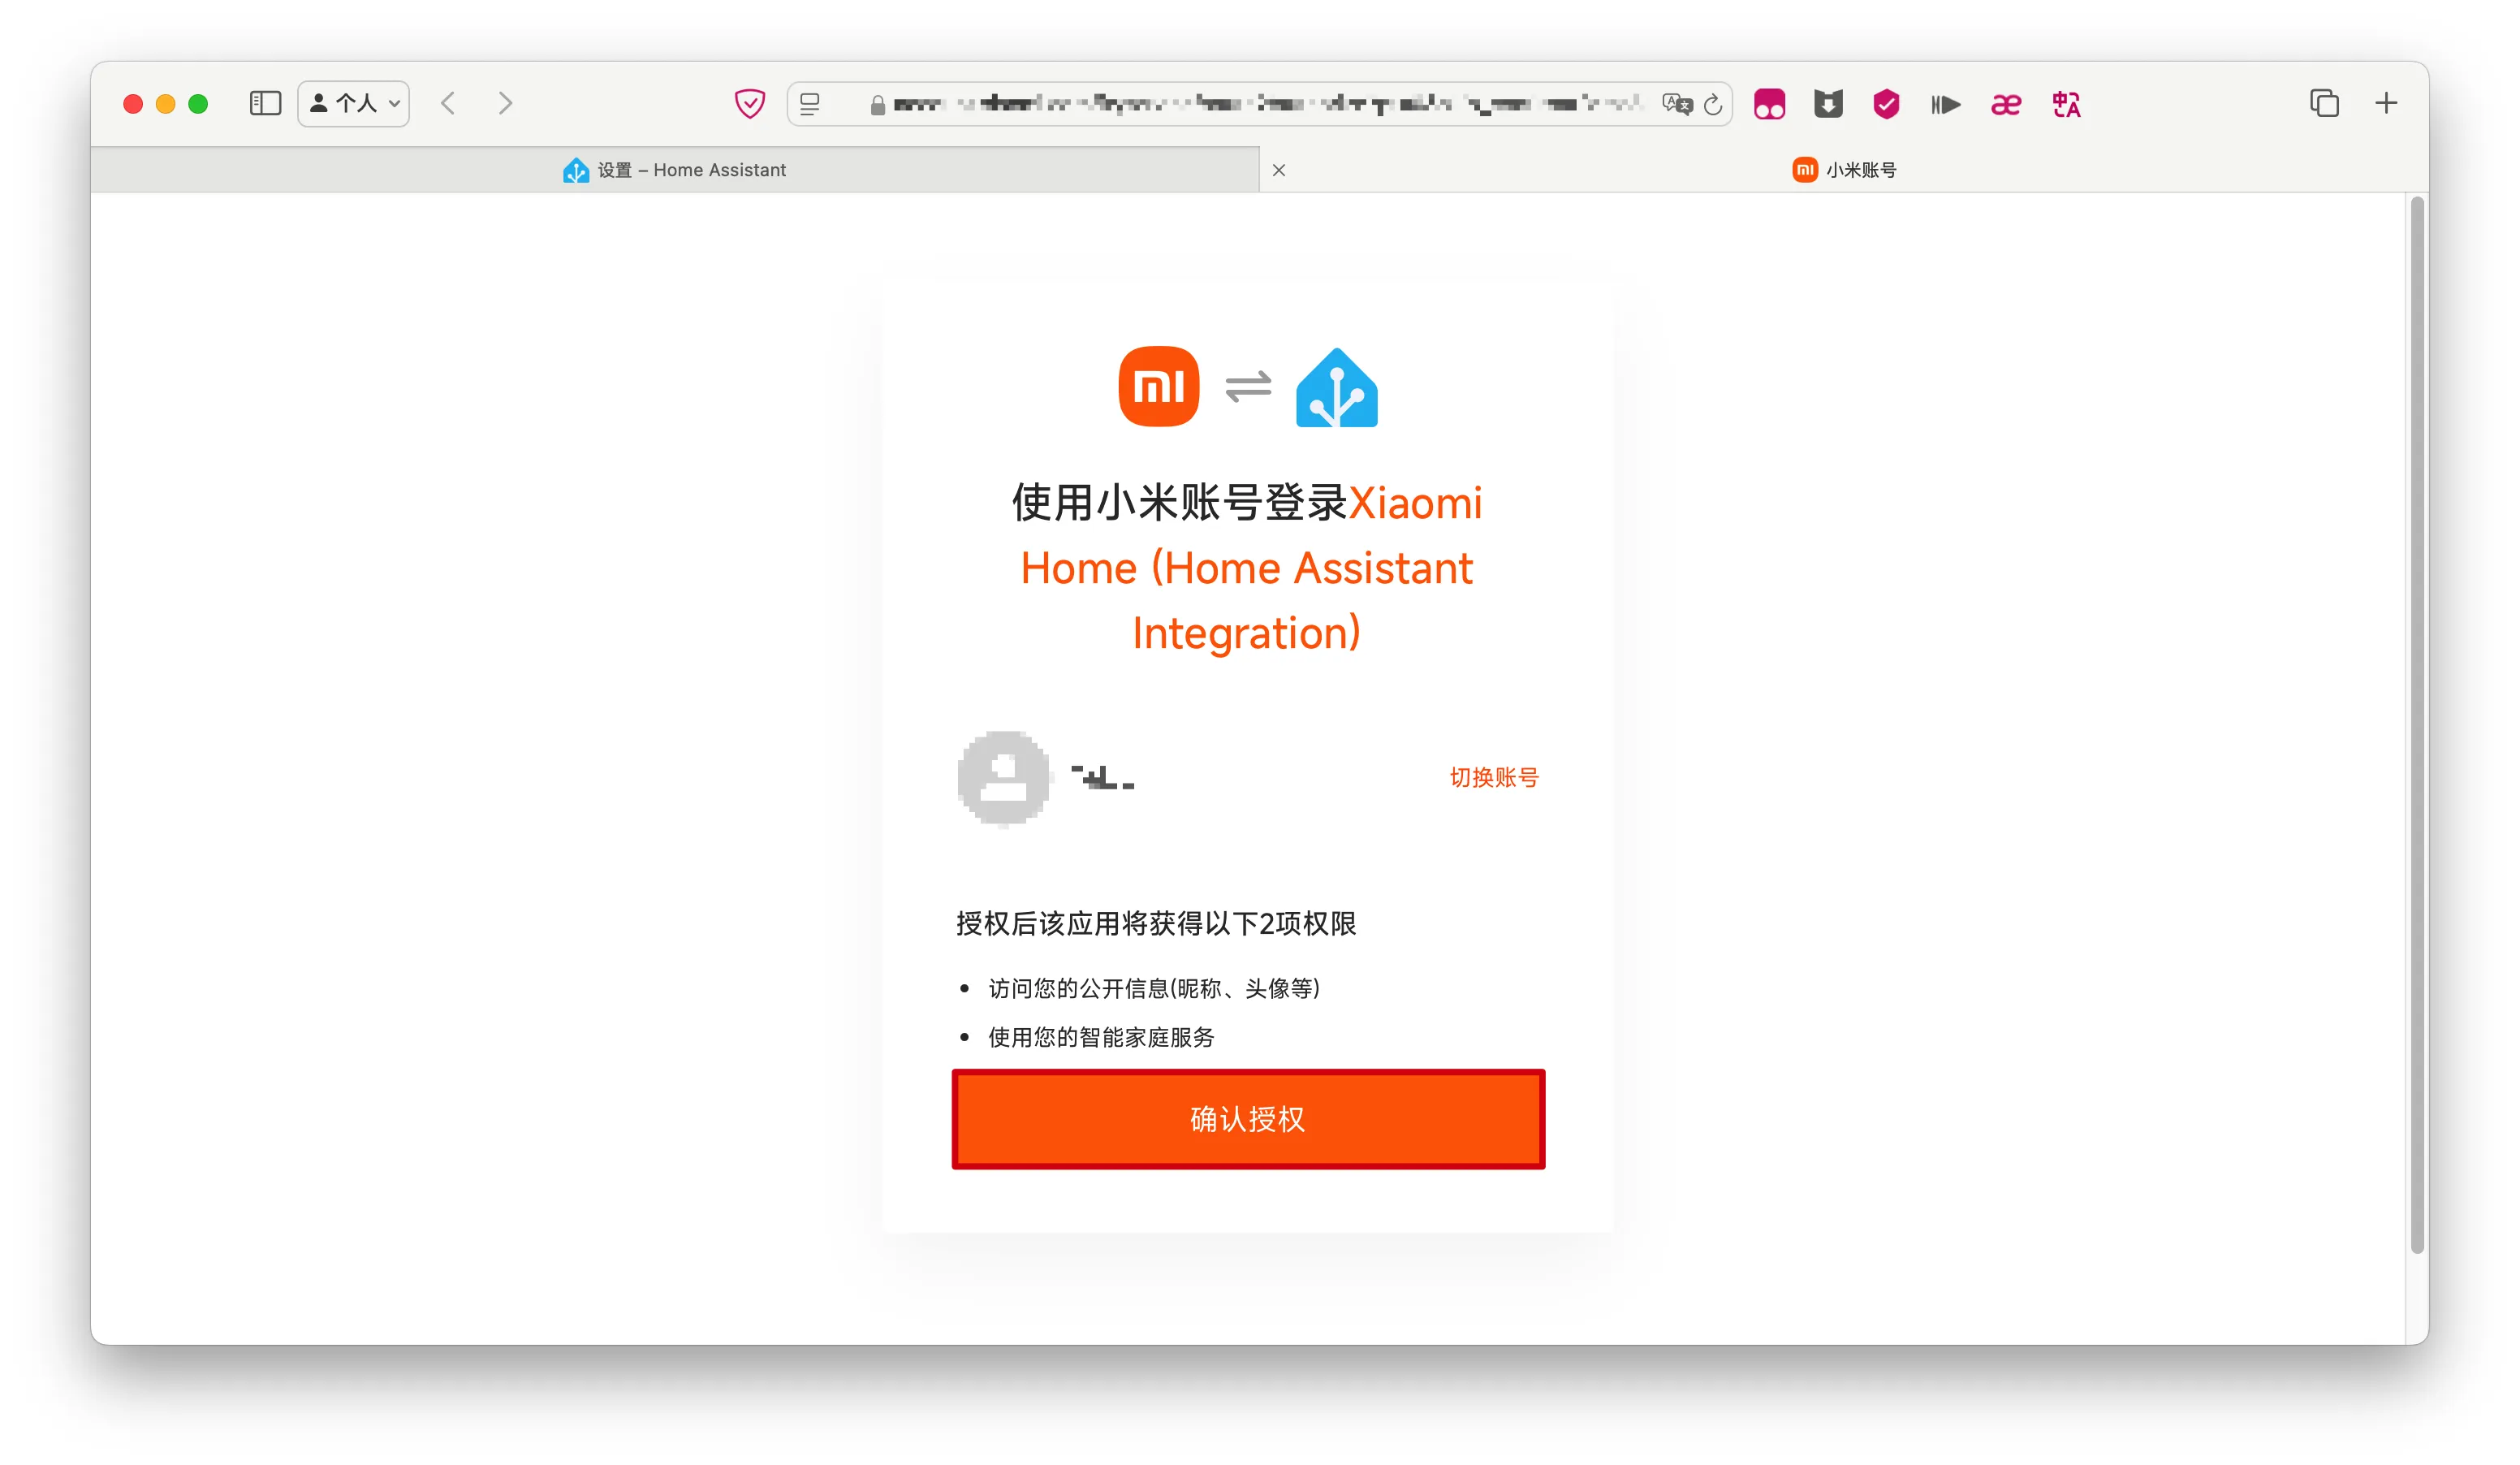The height and width of the screenshot is (1465, 2520).
Task: Toggle the Safari sidebar panel
Action: click(x=265, y=104)
